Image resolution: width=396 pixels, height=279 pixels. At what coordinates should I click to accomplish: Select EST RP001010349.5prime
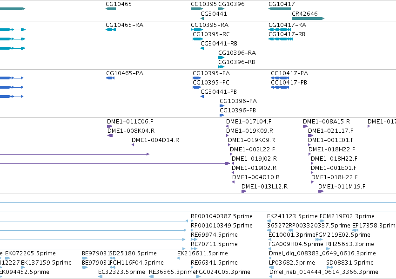(222, 226)
